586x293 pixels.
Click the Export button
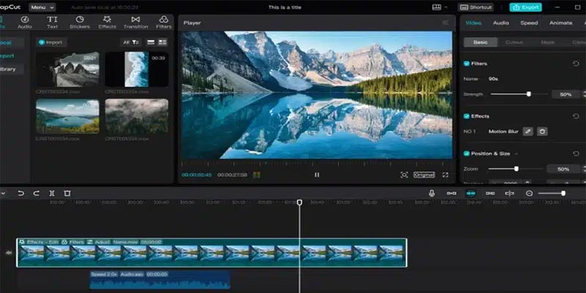point(525,7)
